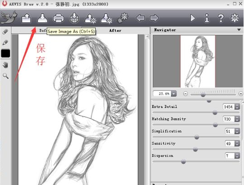Open program info with the i icon

pyautogui.click(x=207, y=18)
